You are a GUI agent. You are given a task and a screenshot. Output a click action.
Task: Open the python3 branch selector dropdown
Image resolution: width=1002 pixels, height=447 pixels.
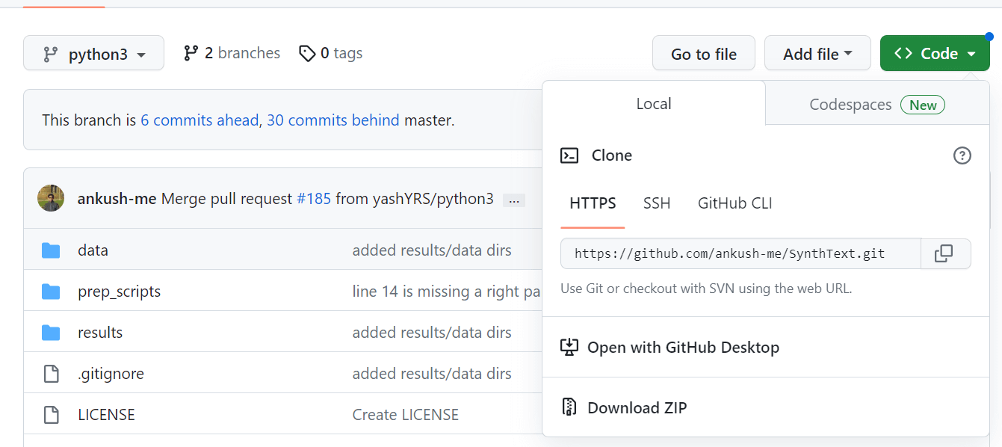[x=93, y=54]
